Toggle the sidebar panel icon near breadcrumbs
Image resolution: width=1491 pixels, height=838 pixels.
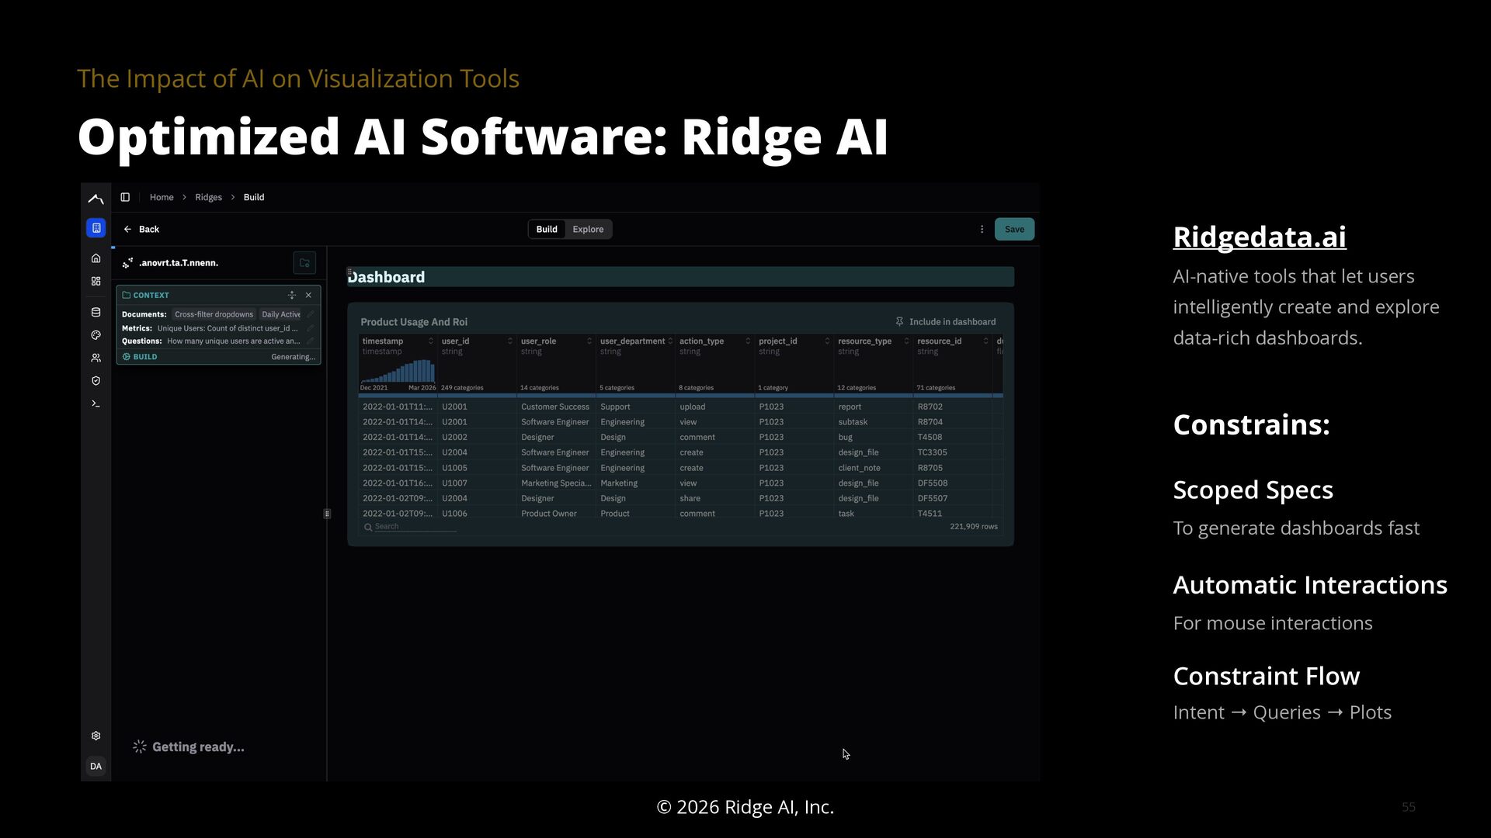pos(125,197)
